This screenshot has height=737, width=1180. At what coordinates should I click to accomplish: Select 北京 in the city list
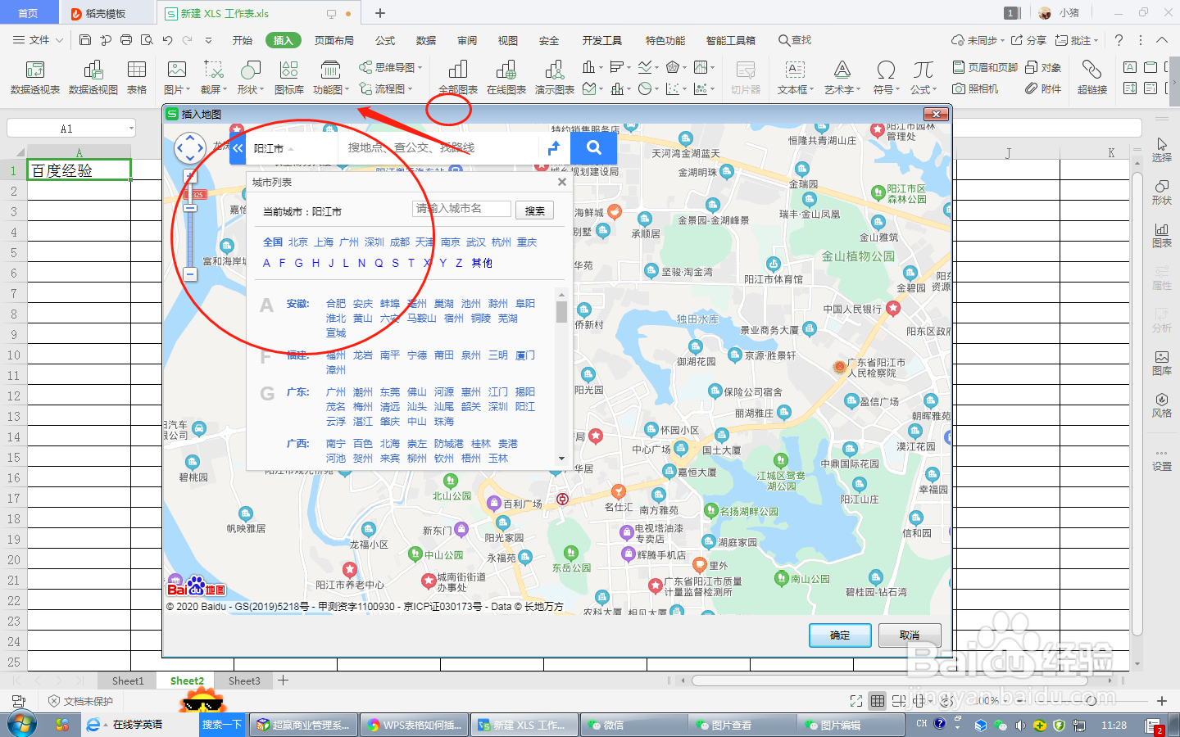click(298, 242)
